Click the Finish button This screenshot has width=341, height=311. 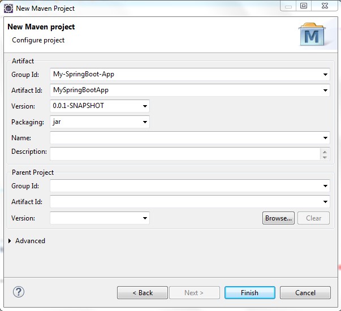point(249,292)
